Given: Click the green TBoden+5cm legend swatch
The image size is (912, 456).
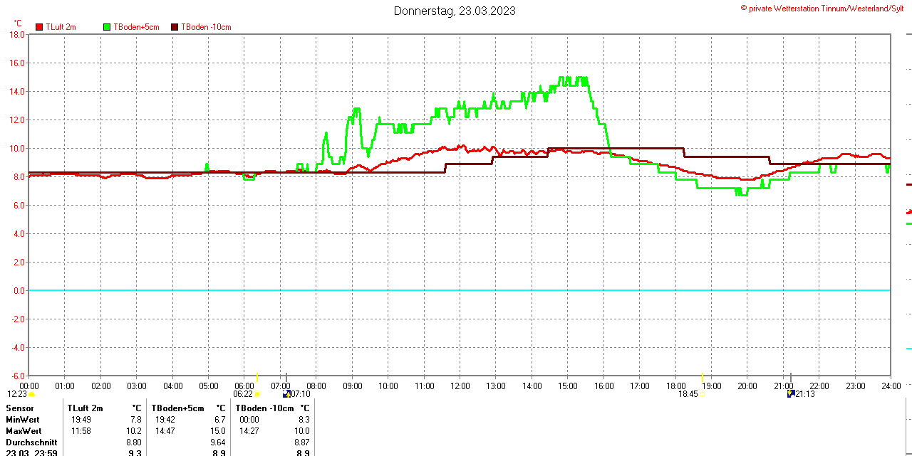Looking at the screenshot, I should [107, 27].
